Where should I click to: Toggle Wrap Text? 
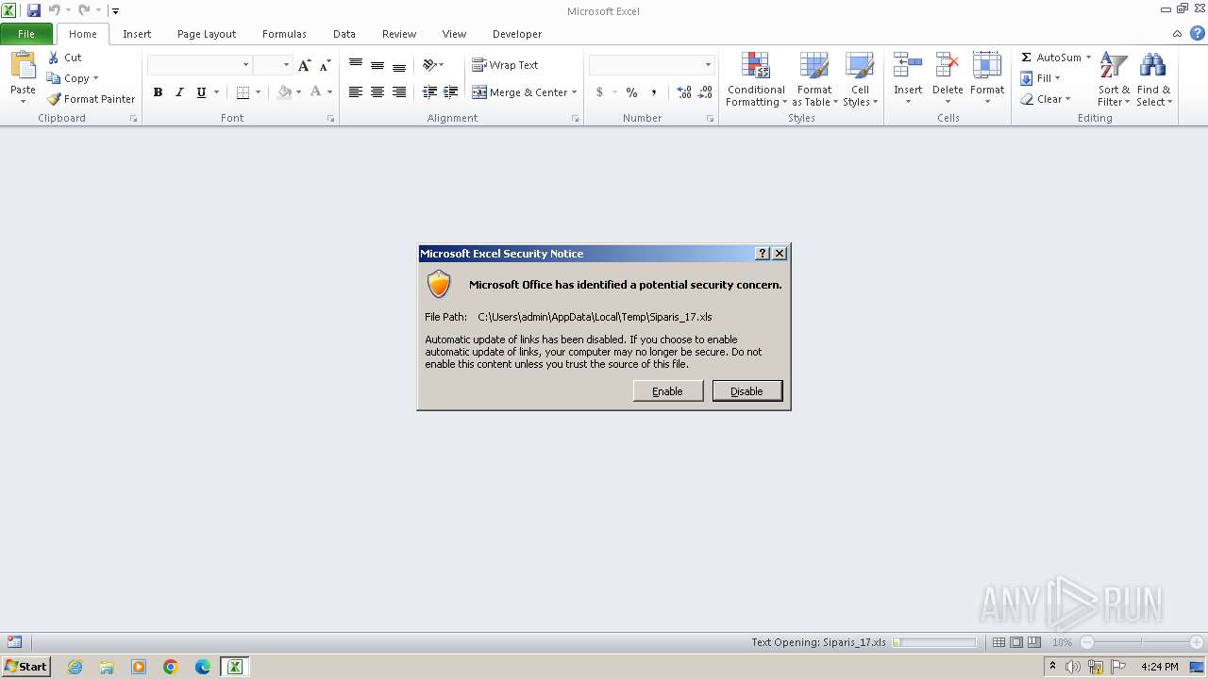click(505, 65)
